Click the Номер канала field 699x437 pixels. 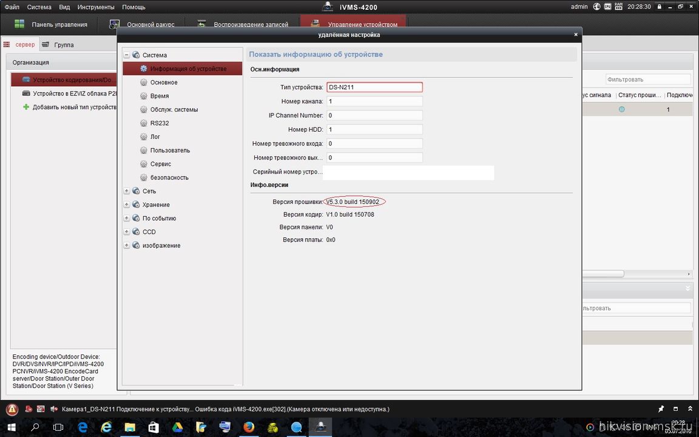point(374,101)
